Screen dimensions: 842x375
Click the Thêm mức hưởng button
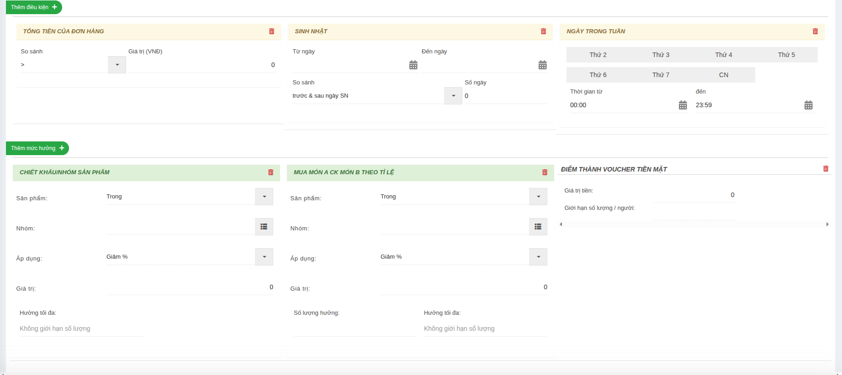(x=37, y=148)
